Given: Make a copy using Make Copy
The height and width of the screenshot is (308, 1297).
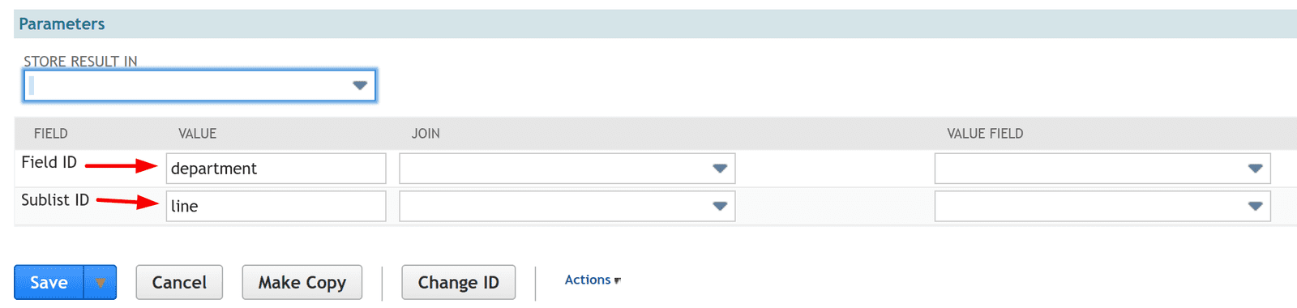Looking at the screenshot, I should [x=302, y=282].
